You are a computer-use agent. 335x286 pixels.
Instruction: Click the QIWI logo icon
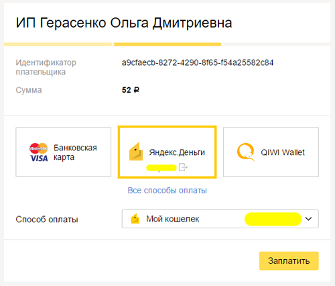246,152
